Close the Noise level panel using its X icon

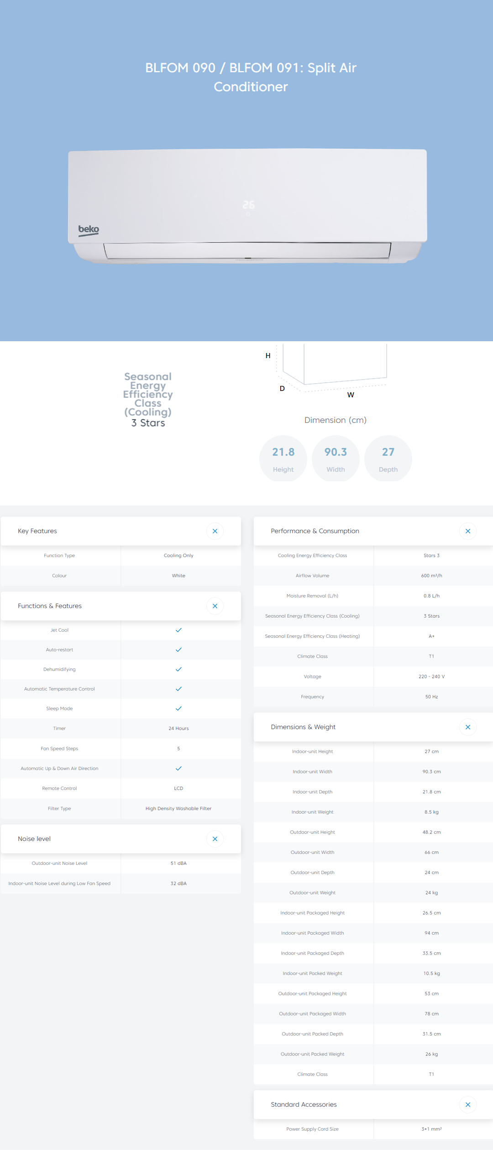click(215, 839)
